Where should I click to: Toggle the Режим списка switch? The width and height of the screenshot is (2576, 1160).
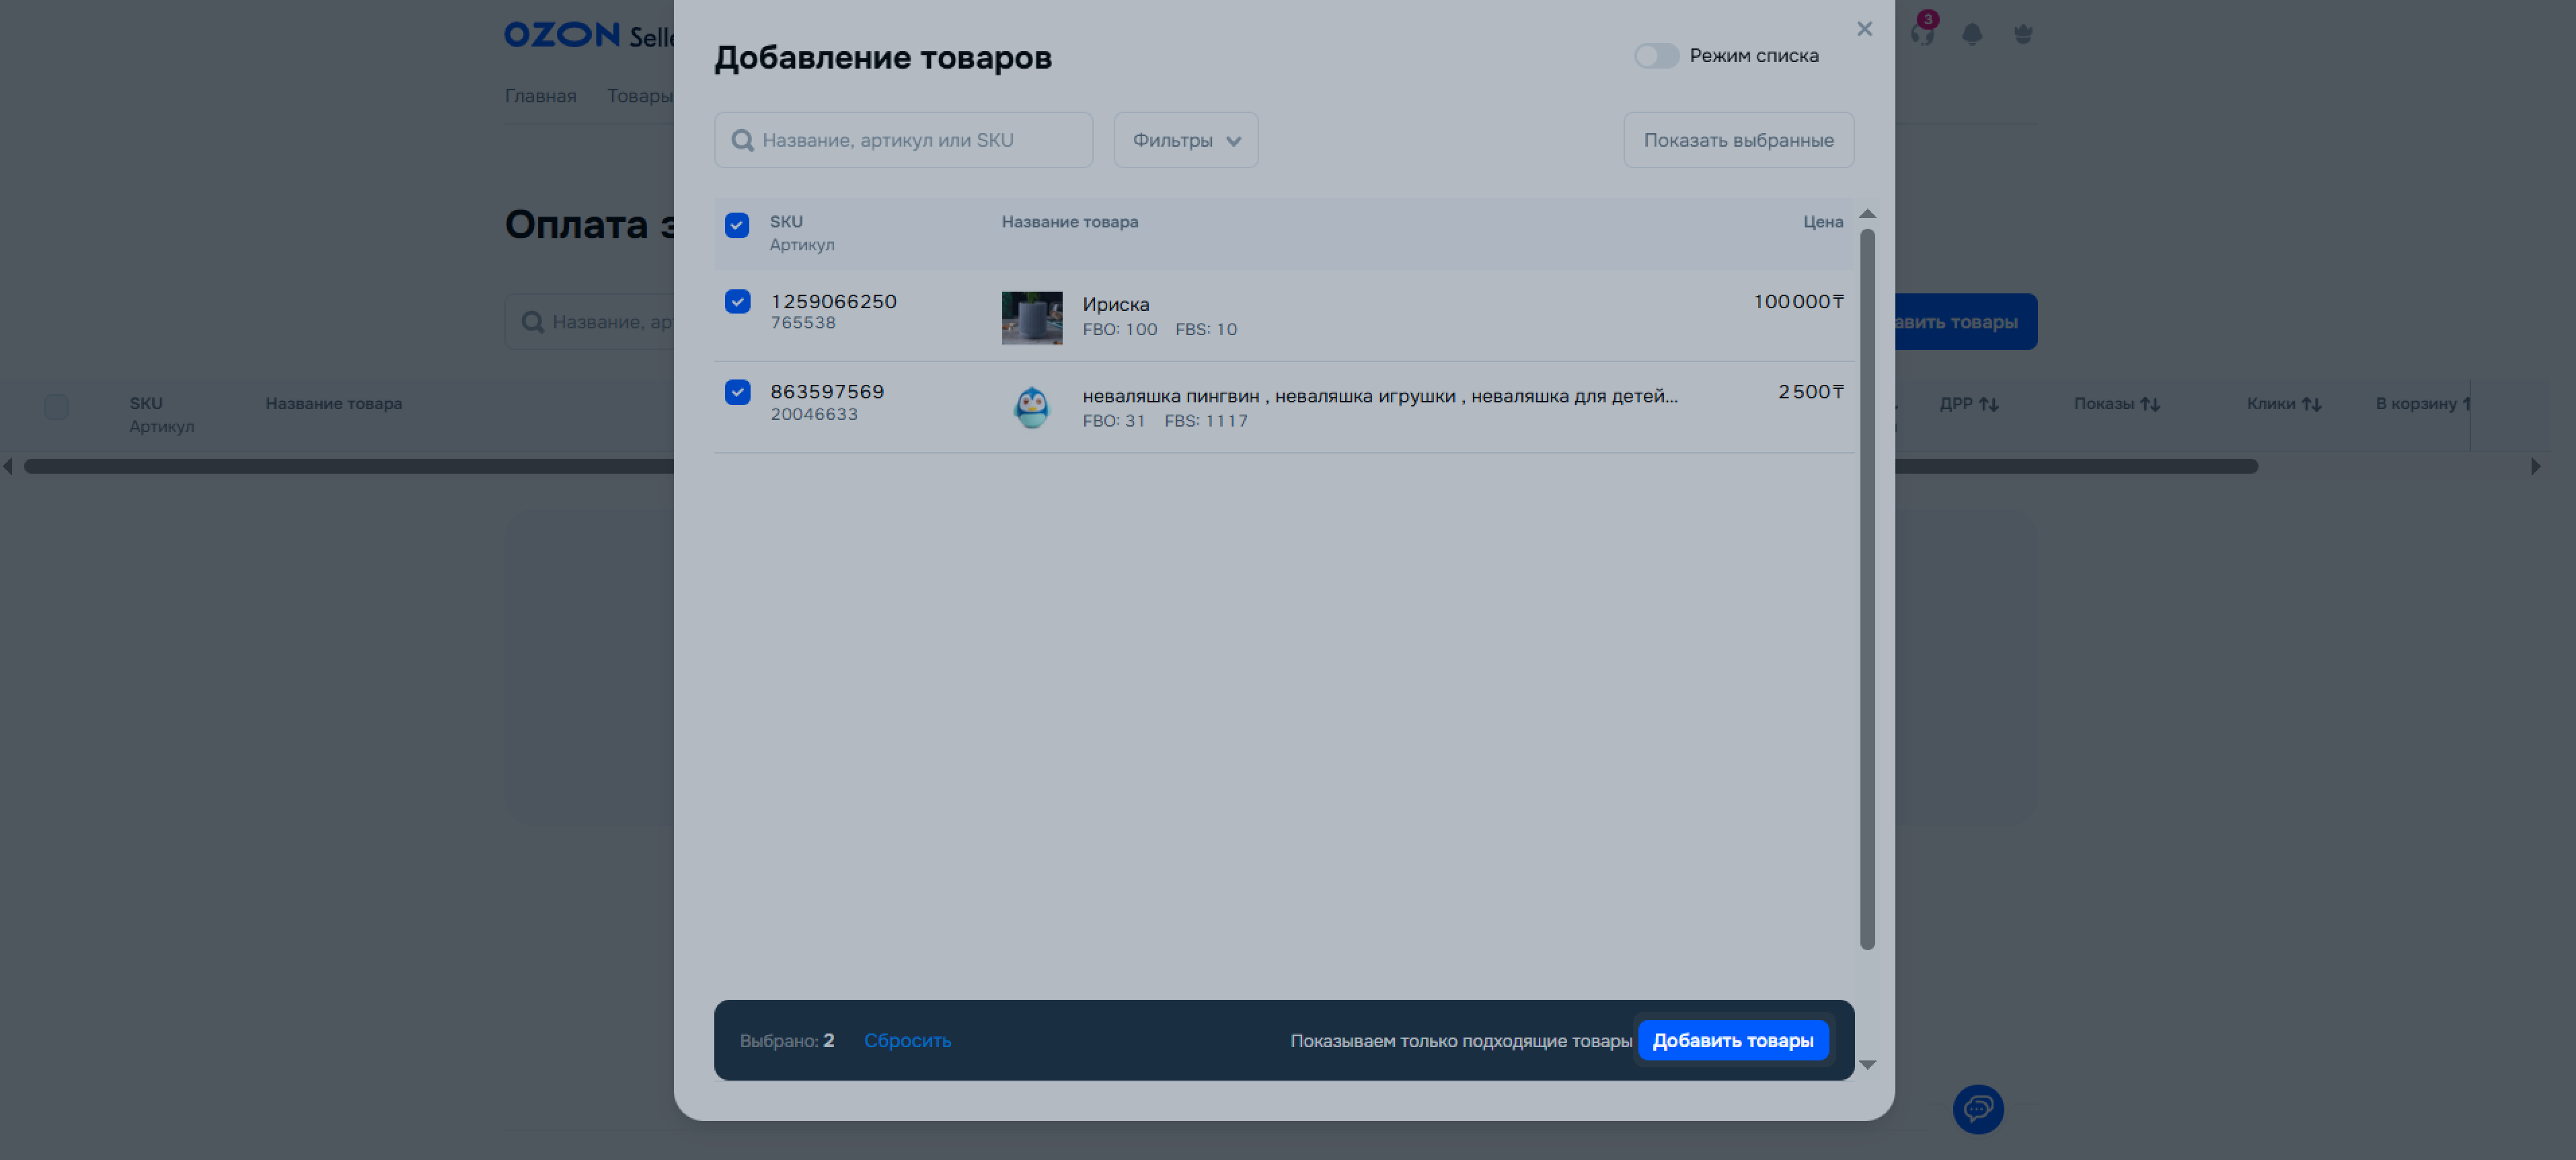point(1656,56)
